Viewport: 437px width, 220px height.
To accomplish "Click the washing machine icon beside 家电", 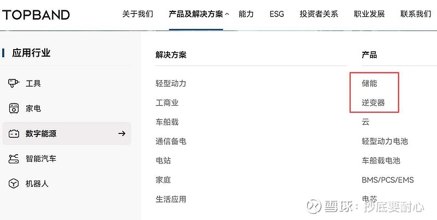I will [14, 108].
